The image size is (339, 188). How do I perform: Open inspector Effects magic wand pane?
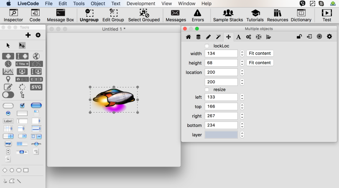coord(218,37)
